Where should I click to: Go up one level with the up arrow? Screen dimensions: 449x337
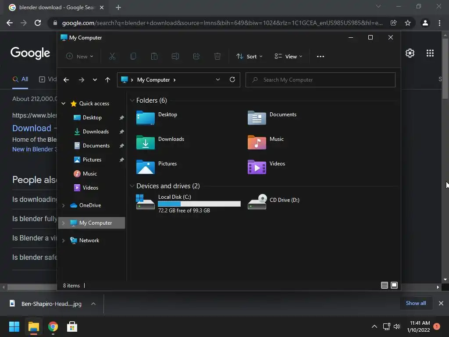[x=107, y=80]
